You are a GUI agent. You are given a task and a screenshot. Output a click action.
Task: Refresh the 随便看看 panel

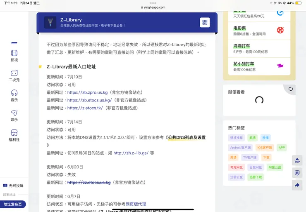291,89
